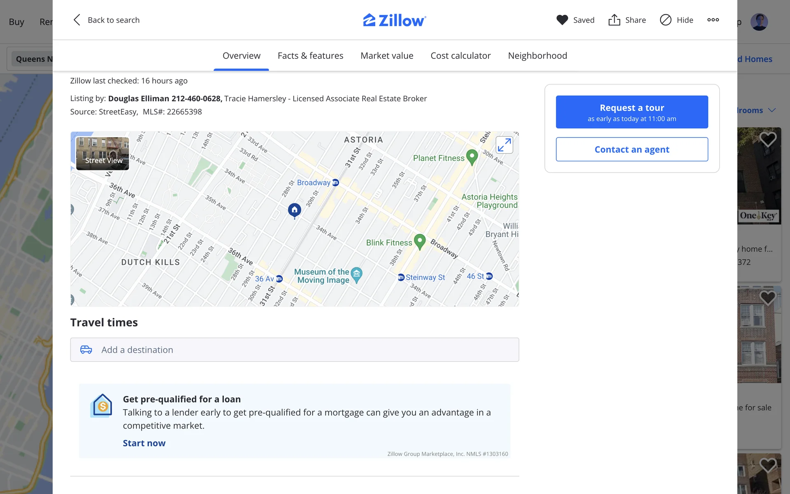Click Museum of the Moving Image marker
The width and height of the screenshot is (790, 494).
[357, 275]
